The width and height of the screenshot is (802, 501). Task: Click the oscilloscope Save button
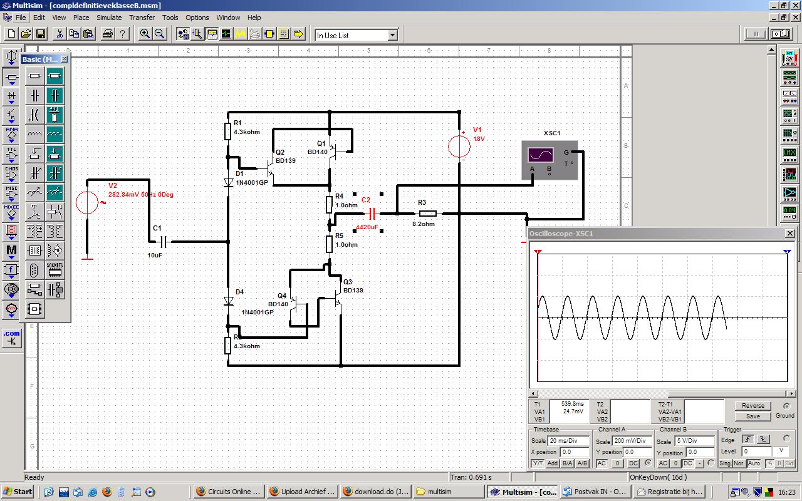pyautogui.click(x=753, y=416)
